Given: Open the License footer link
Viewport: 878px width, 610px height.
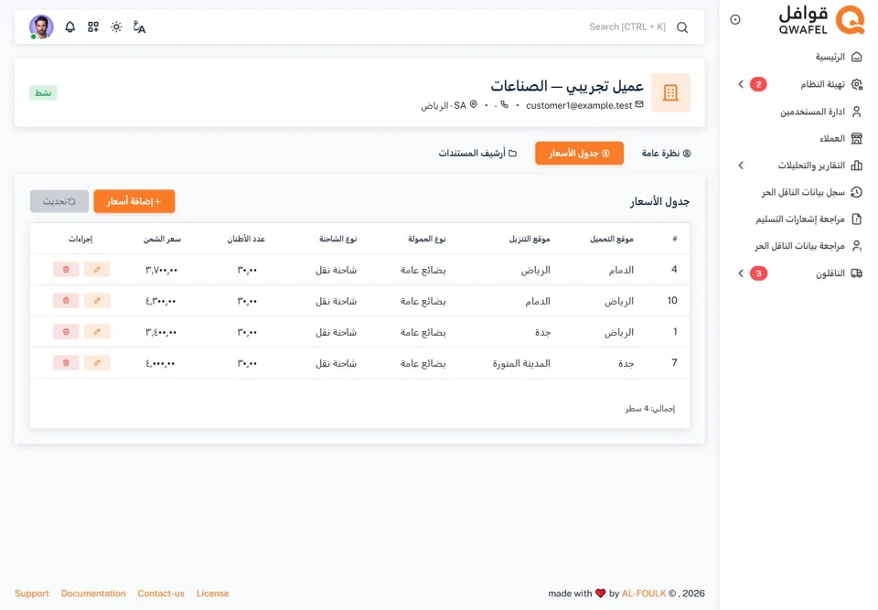Looking at the screenshot, I should [x=213, y=594].
